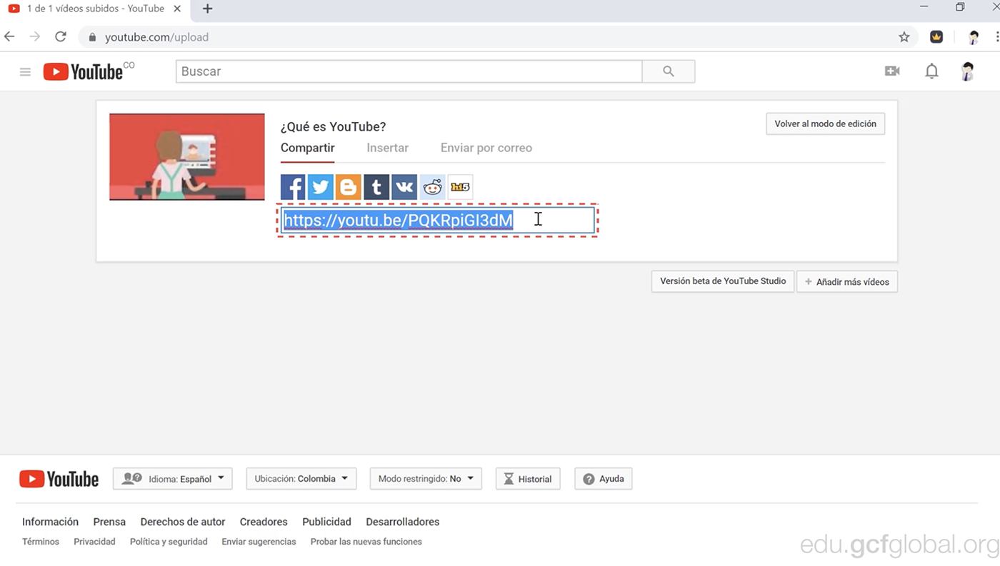Open the Información footer link
The width and height of the screenshot is (1000, 566).
(x=50, y=522)
